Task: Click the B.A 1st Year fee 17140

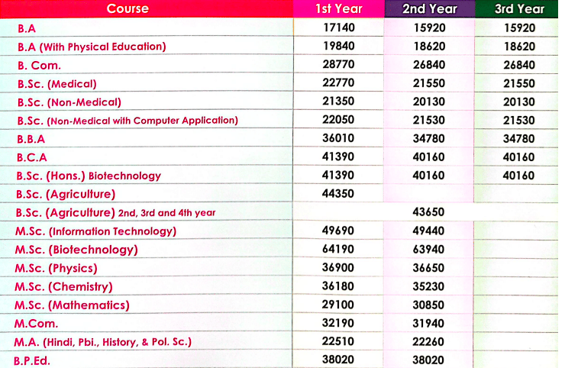Action: click(338, 27)
